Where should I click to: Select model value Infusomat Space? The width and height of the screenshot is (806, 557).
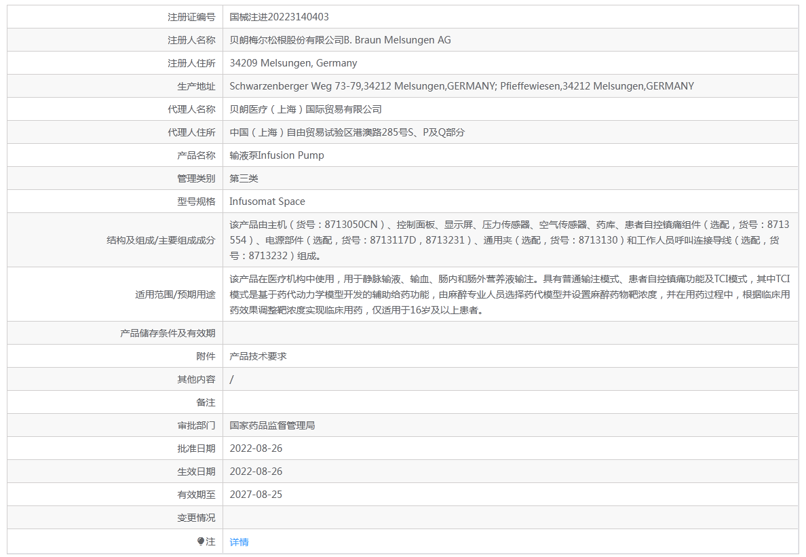click(x=267, y=201)
